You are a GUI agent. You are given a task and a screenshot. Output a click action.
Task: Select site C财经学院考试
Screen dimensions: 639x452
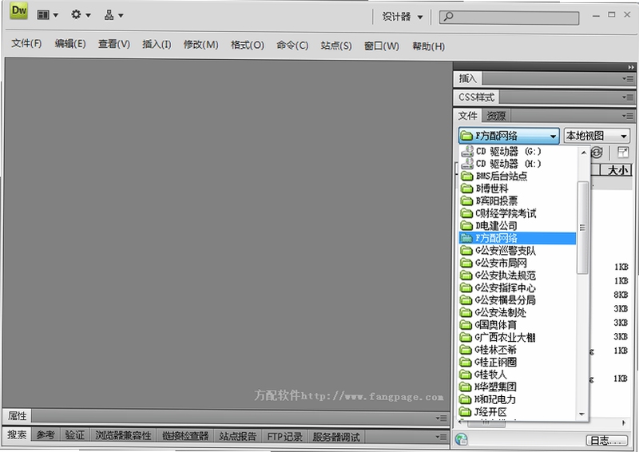tap(518, 213)
